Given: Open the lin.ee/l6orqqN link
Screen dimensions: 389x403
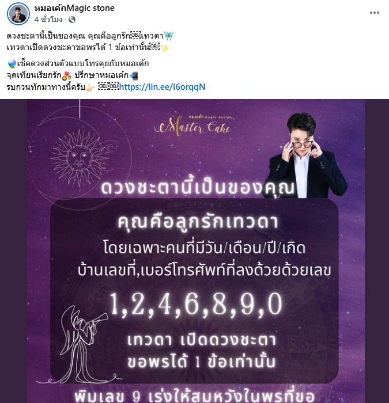Looking at the screenshot, I should click(x=163, y=87).
